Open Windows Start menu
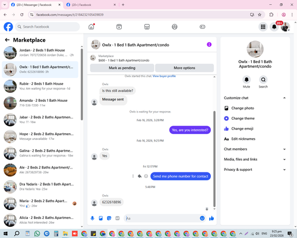 click(5, 233)
